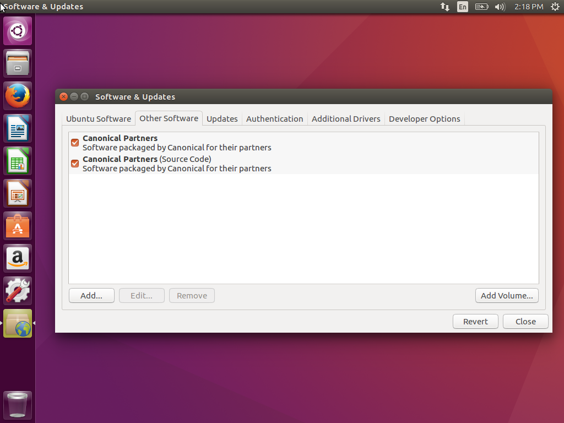Viewport: 564px width, 423px height.
Task: Maximize the Software & Updates window
Action: 84,96
